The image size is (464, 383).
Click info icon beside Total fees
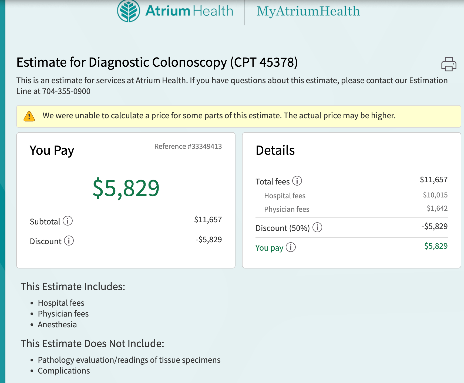pos(297,181)
